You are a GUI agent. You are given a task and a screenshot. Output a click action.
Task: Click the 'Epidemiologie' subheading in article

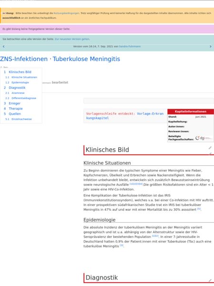tap(99, 220)
